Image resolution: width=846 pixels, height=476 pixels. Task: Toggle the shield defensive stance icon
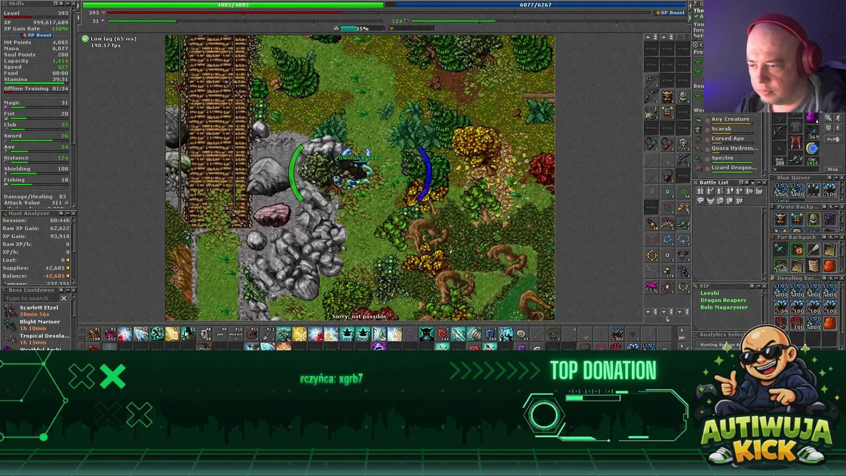click(828, 128)
